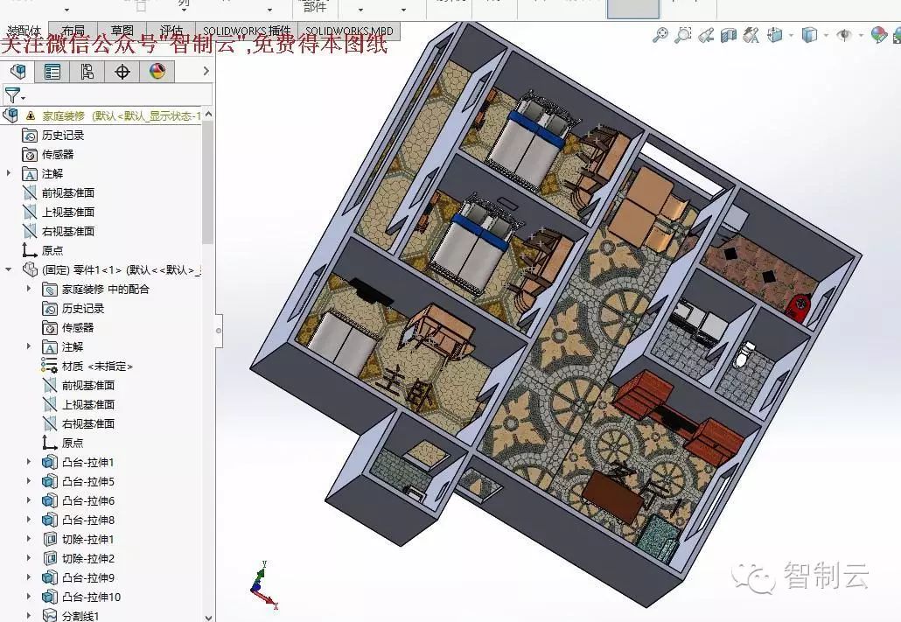This screenshot has width=901, height=622.
Task: Open the SOLIDWORKS 插件 tab
Action: pyautogui.click(x=247, y=31)
